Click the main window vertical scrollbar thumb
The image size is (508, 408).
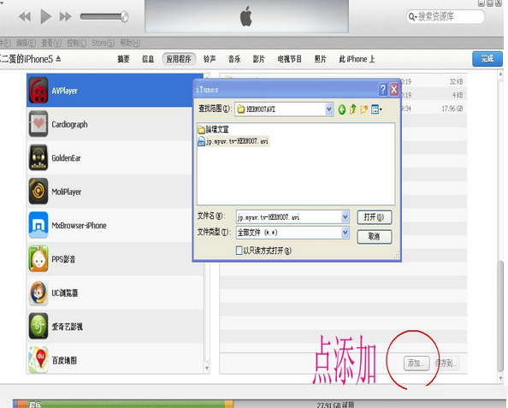pos(501,316)
